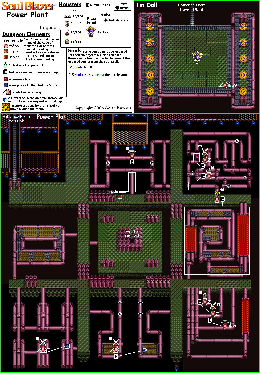Click the Tin Doll boss in the boss room
The width and height of the screenshot is (260, 373).
tap(197, 57)
